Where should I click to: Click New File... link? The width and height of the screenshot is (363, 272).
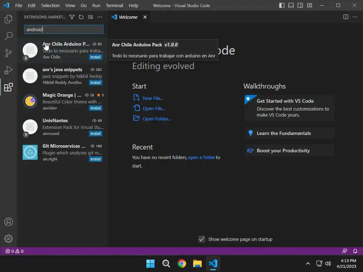coord(153,98)
